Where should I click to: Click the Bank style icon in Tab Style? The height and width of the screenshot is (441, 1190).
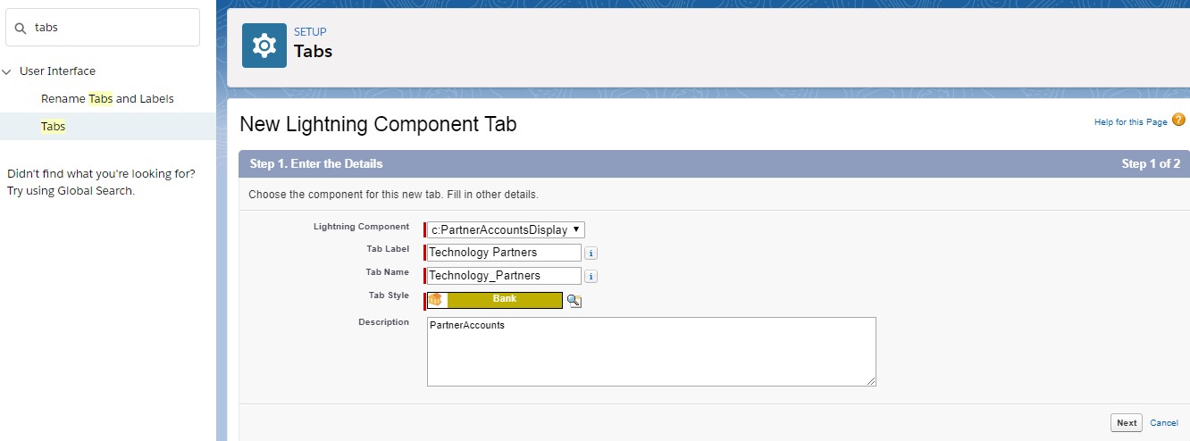(437, 300)
